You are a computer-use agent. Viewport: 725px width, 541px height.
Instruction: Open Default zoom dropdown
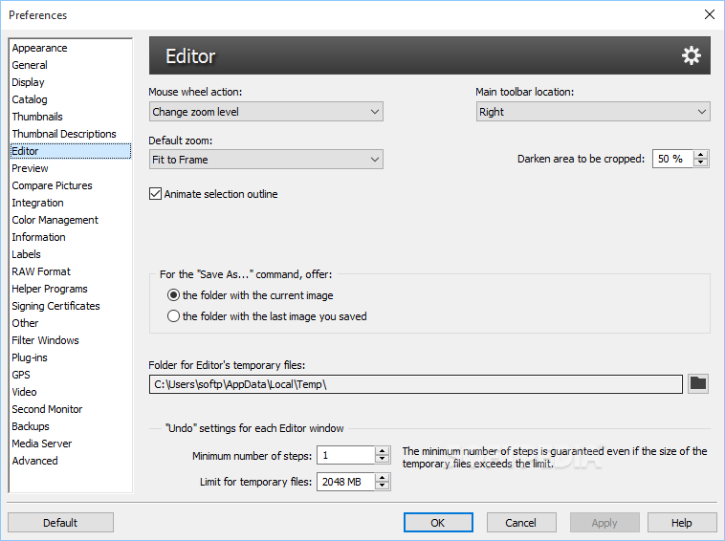pos(266,160)
